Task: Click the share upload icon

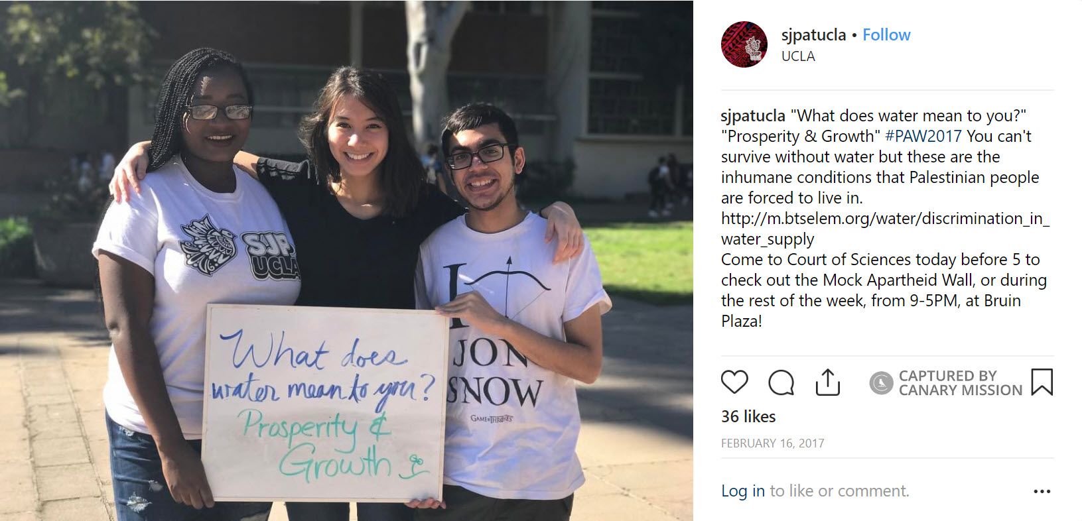Action: tap(827, 382)
